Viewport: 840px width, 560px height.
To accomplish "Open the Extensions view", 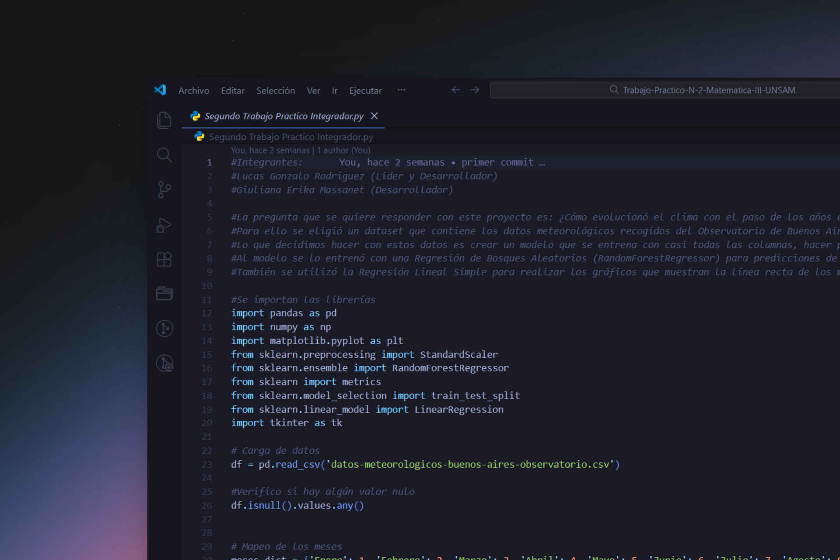I will [x=164, y=259].
